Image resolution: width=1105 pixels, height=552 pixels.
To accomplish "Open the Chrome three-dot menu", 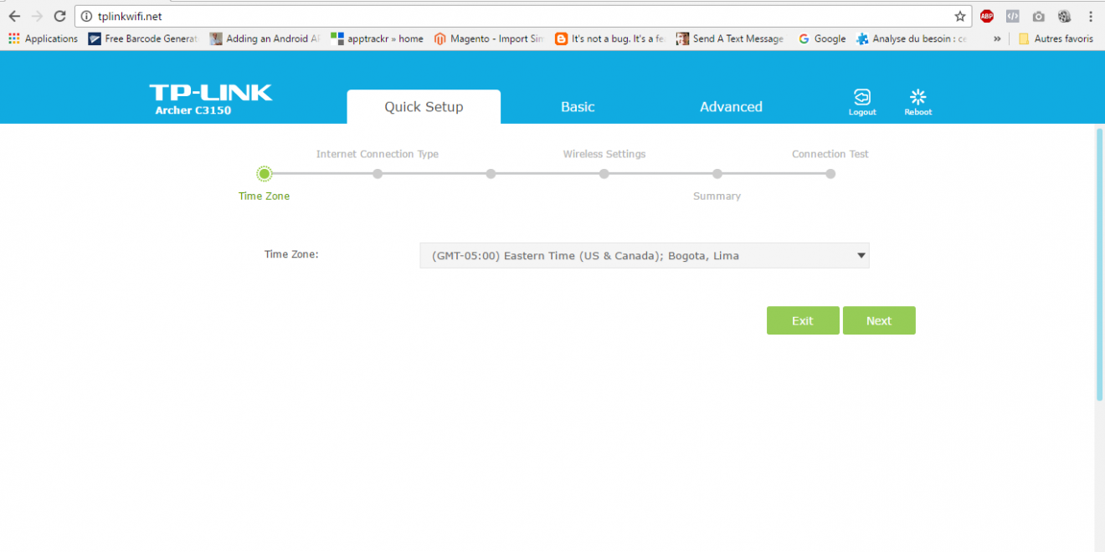I will (1090, 16).
